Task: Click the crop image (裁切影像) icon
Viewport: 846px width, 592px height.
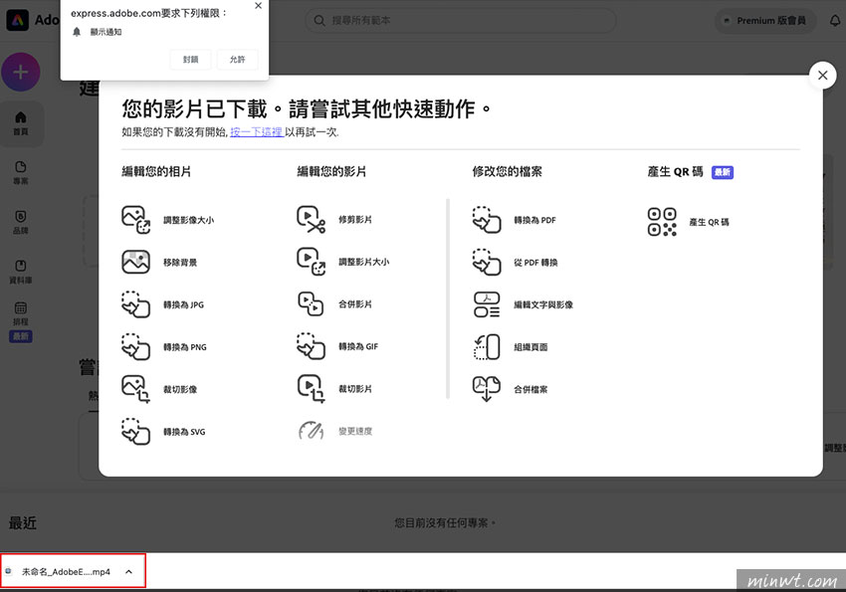Action: [136, 389]
